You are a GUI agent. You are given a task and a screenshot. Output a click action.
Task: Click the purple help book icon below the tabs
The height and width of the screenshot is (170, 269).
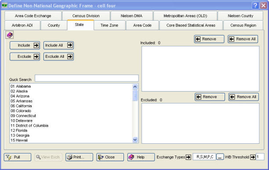pos(10,35)
